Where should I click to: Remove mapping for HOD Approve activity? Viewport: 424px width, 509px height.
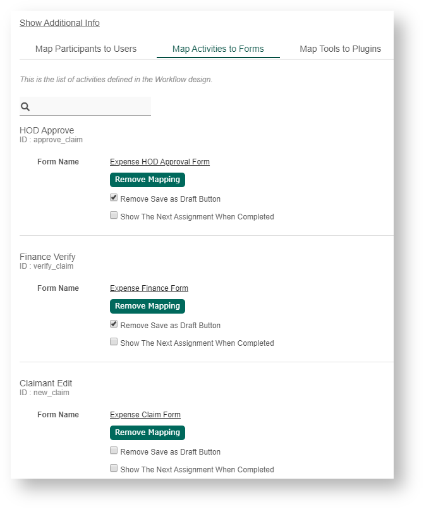click(147, 180)
